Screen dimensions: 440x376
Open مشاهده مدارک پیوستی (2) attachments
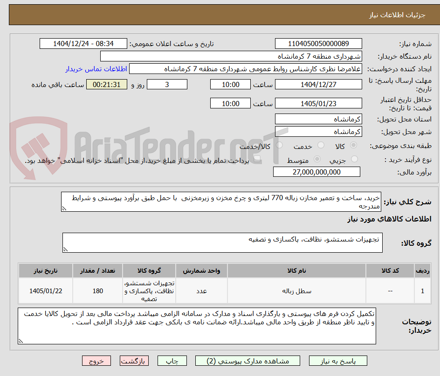(x=247, y=361)
